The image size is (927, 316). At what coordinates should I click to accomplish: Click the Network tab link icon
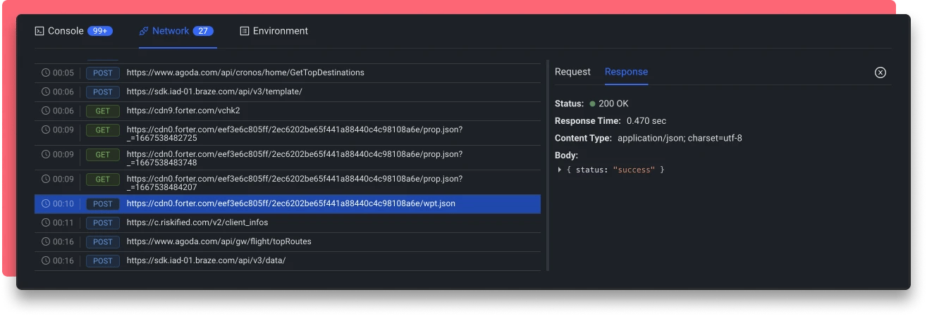[x=143, y=31]
